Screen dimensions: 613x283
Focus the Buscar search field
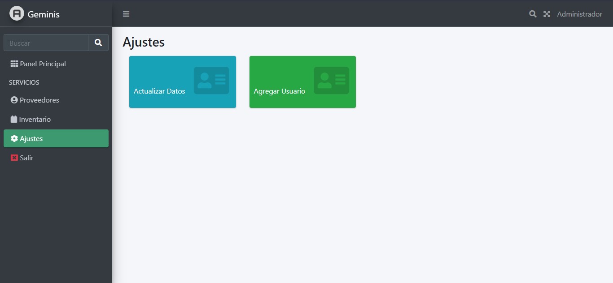point(46,43)
